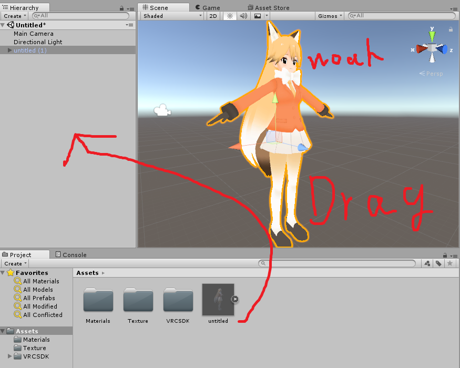This screenshot has width=460, height=368.
Task: Select the untitled model thumbnail
Action: 218,300
